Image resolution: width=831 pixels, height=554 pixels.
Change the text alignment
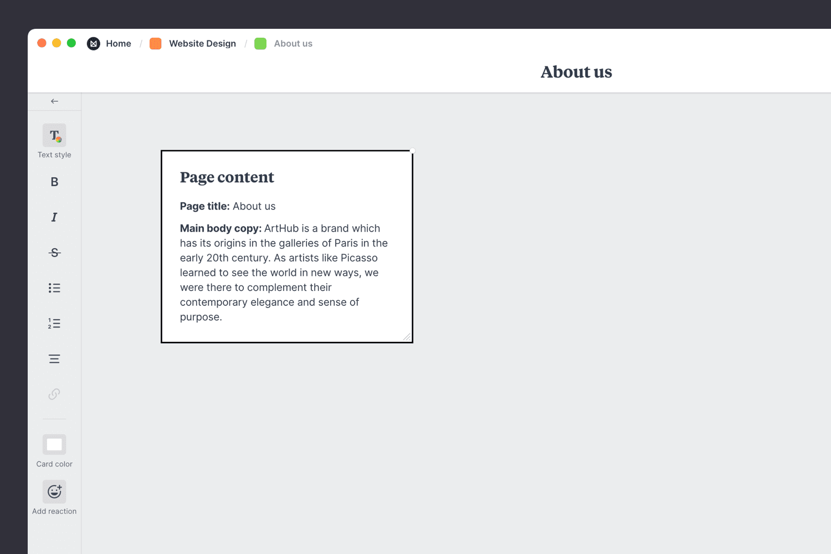click(54, 358)
